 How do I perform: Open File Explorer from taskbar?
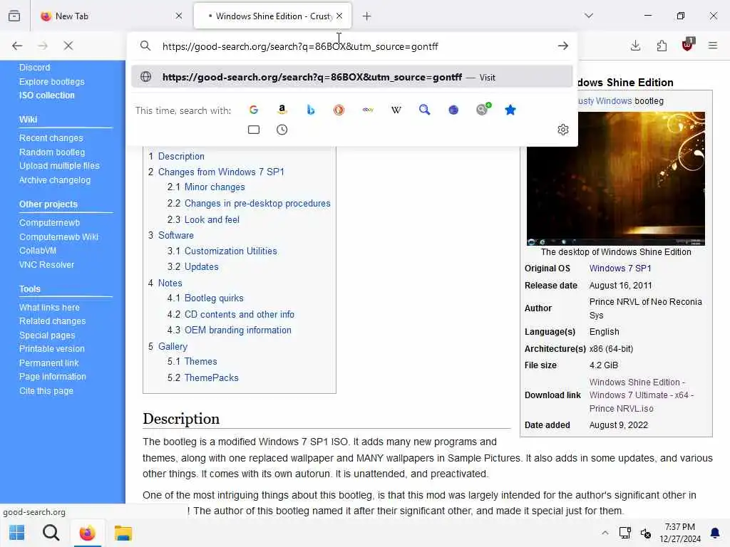tap(123, 533)
